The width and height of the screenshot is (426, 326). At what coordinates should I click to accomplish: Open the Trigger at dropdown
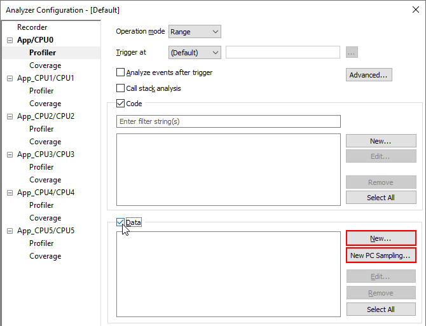click(194, 53)
